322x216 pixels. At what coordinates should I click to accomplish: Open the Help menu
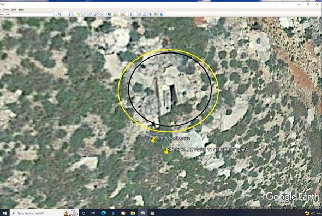(x=21, y=10)
